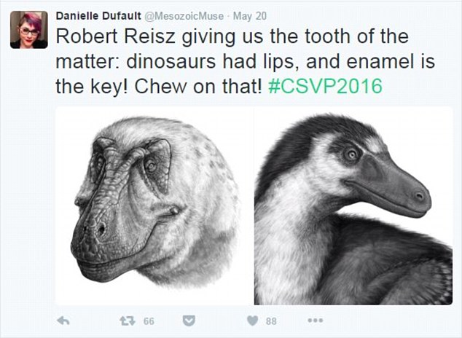The width and height of the screenshot is (462, 338).
Task: Click the words 'enamel is' in tweet
Action: (x=391, y=61)
